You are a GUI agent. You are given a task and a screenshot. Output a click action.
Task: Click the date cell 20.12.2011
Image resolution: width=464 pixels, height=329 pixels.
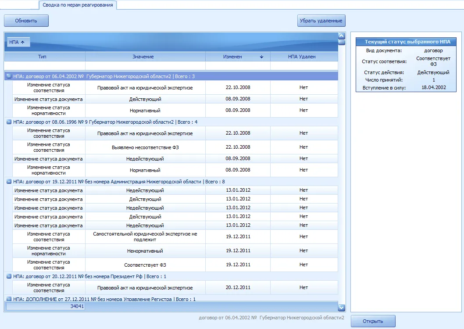(x=238, y=288)
